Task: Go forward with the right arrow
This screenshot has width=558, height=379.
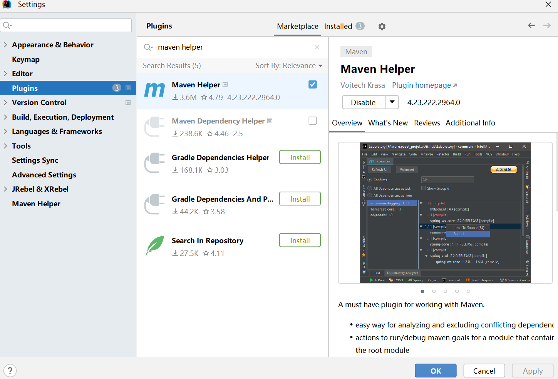Action: tap(547, 25)
